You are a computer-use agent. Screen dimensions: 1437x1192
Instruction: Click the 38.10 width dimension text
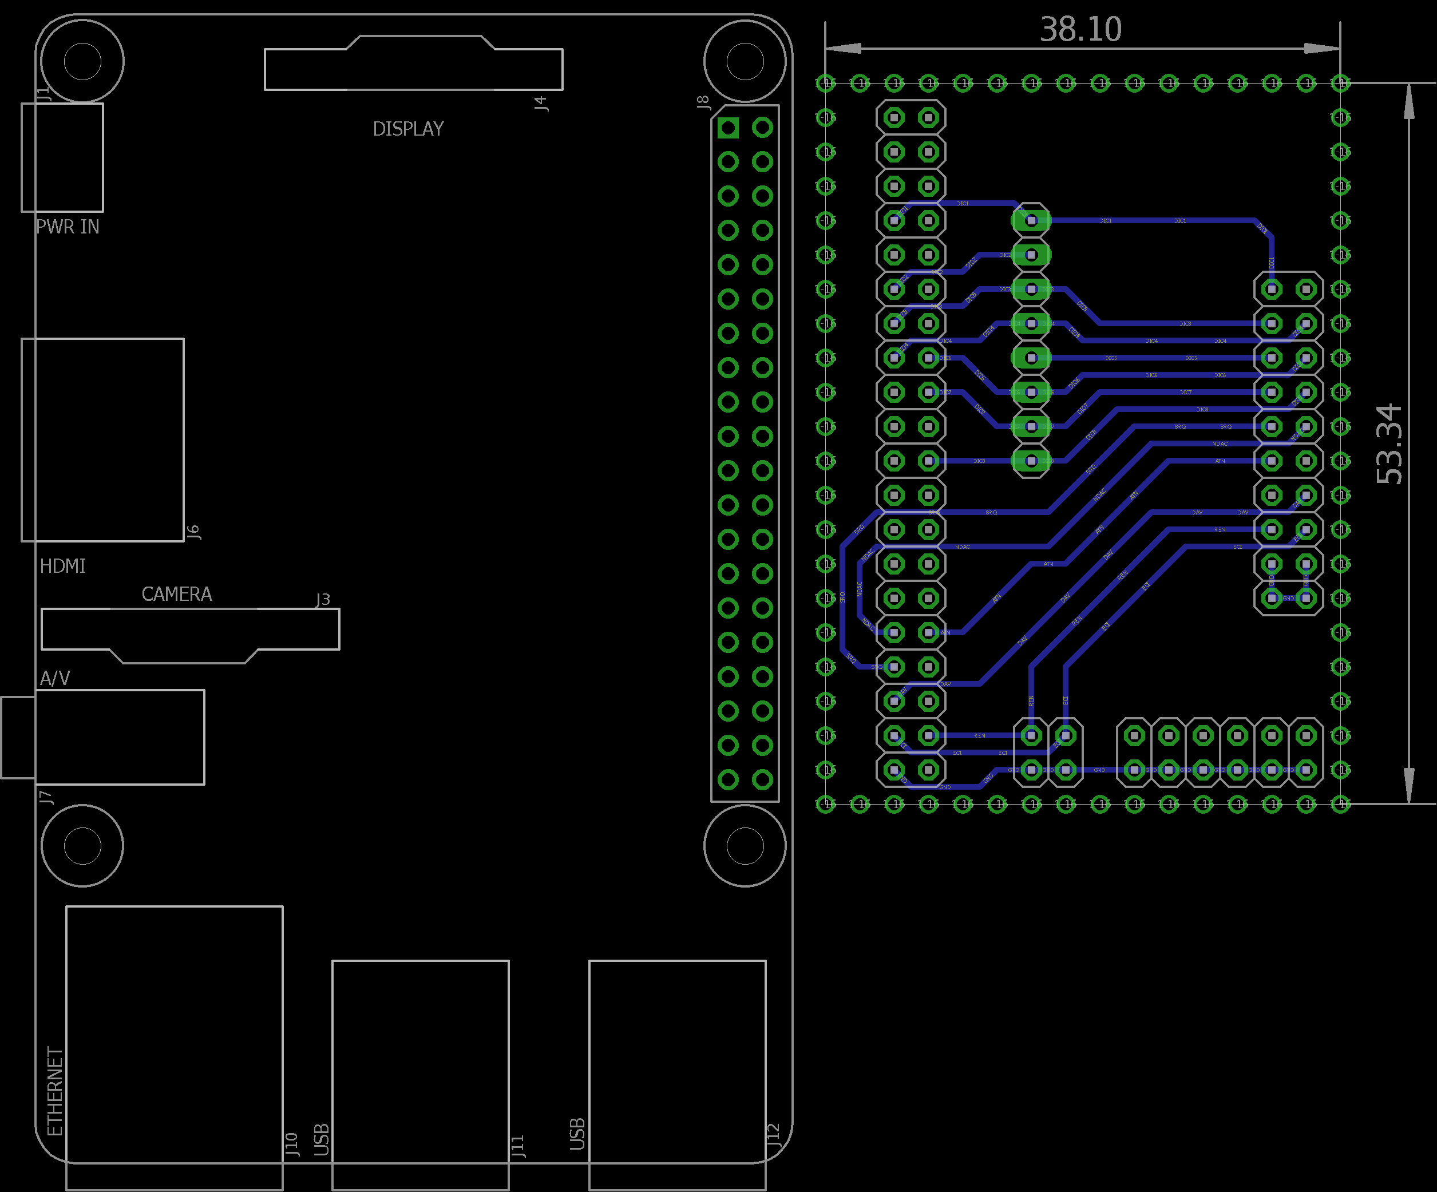1080,29
